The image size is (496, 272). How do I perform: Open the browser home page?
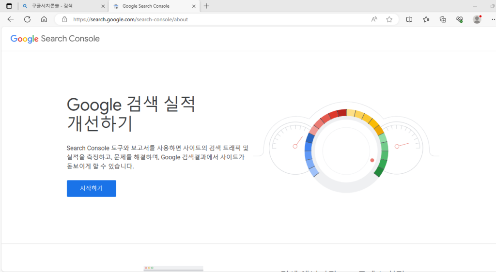pyautogui.click(x=44, y=19)
